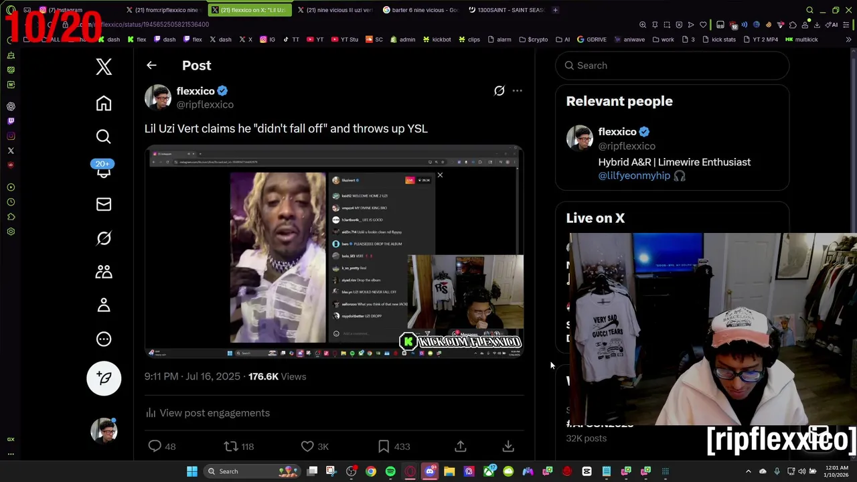The height and width of the screenshot is (482, 857).
Task: Download the video using download icon
Action: click(x=508, y=446)
